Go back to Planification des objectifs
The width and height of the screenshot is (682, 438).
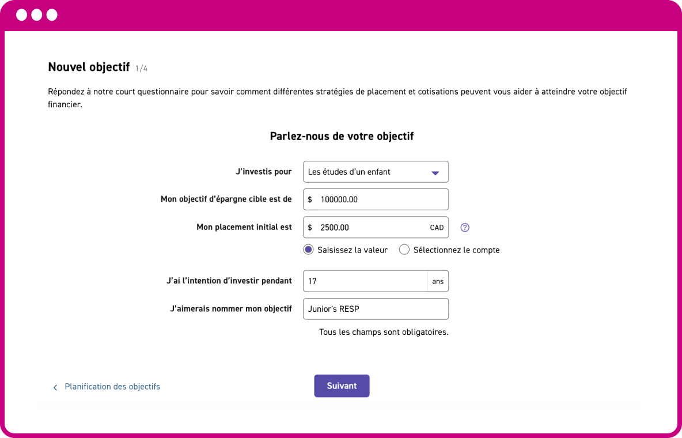112,387
